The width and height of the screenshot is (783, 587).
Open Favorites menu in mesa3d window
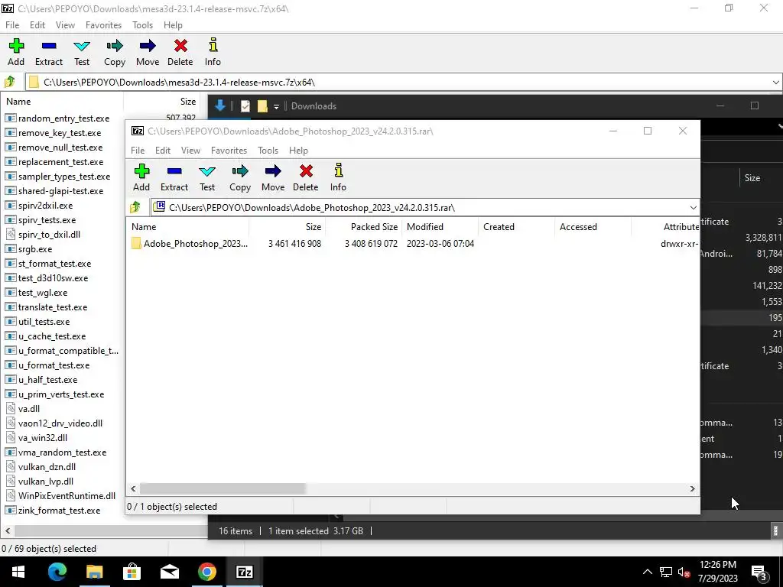tap(103, 25)
